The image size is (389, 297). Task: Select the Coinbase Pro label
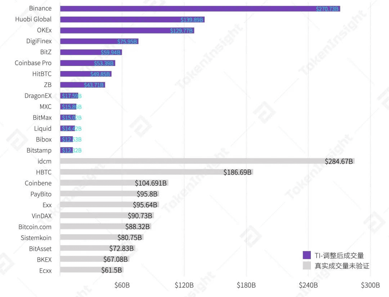coord(33,63)
